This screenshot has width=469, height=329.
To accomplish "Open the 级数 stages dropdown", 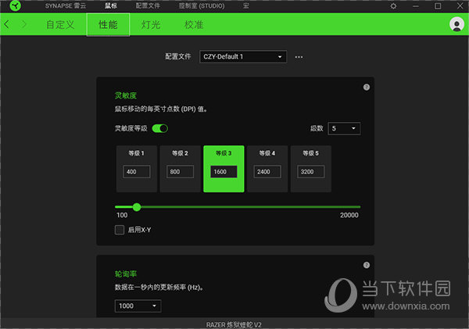I will click(x=344, y=129).
